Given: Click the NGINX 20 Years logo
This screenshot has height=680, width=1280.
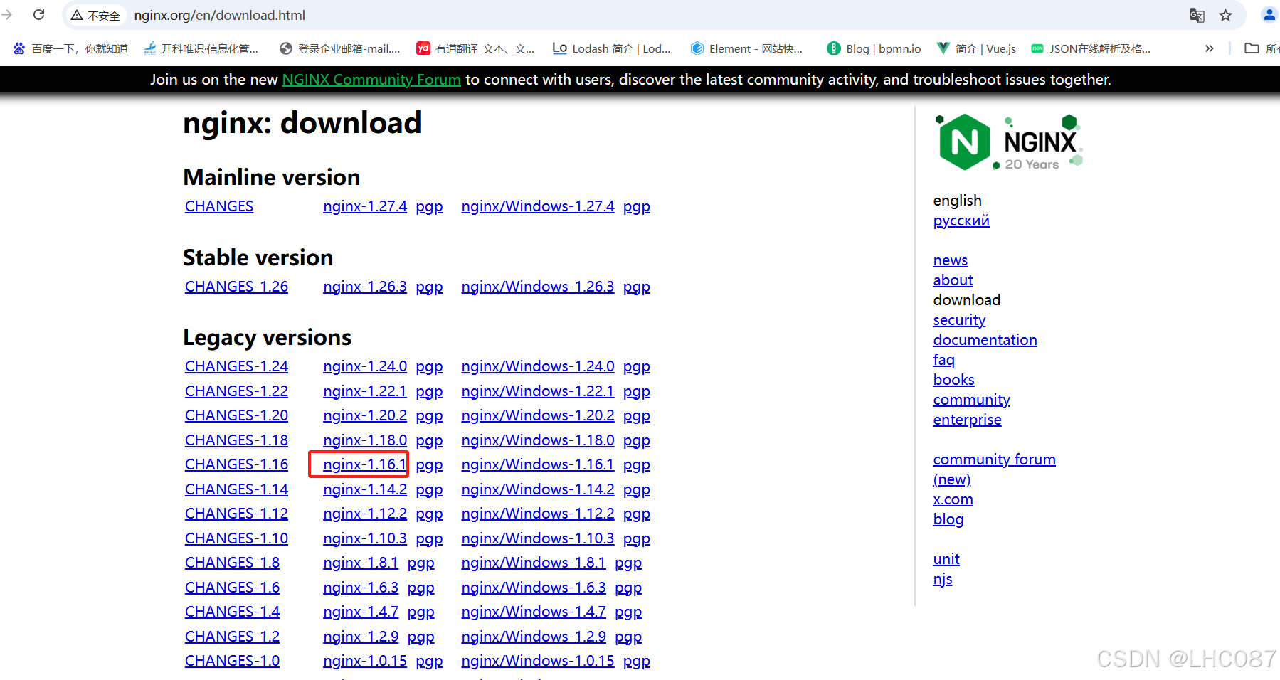Looking at the screenshot, I should pos(1008,142).
